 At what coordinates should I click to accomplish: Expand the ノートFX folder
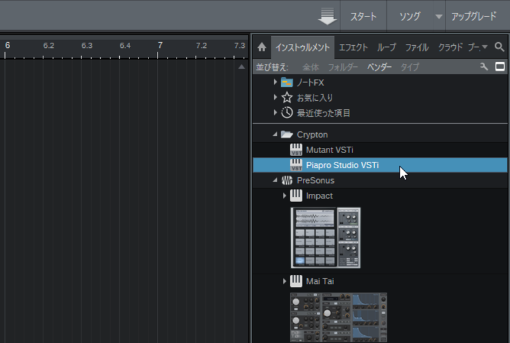point(275,82)
